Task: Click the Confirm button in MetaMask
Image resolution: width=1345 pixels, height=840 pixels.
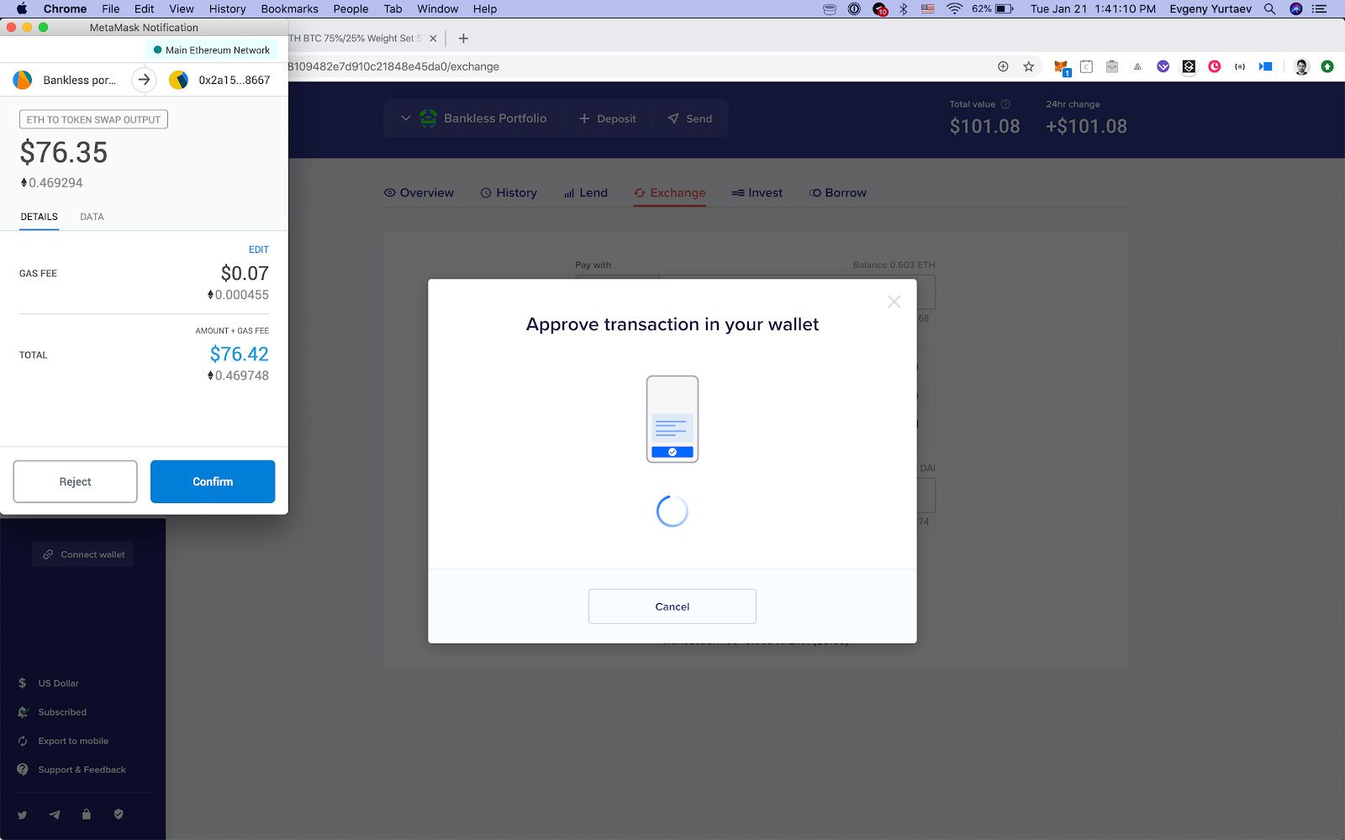Action: point(213,481)
